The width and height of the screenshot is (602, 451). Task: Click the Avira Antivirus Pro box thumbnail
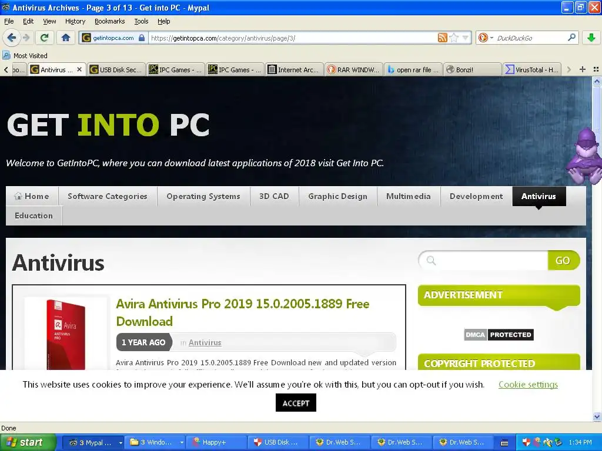point(66,334)
